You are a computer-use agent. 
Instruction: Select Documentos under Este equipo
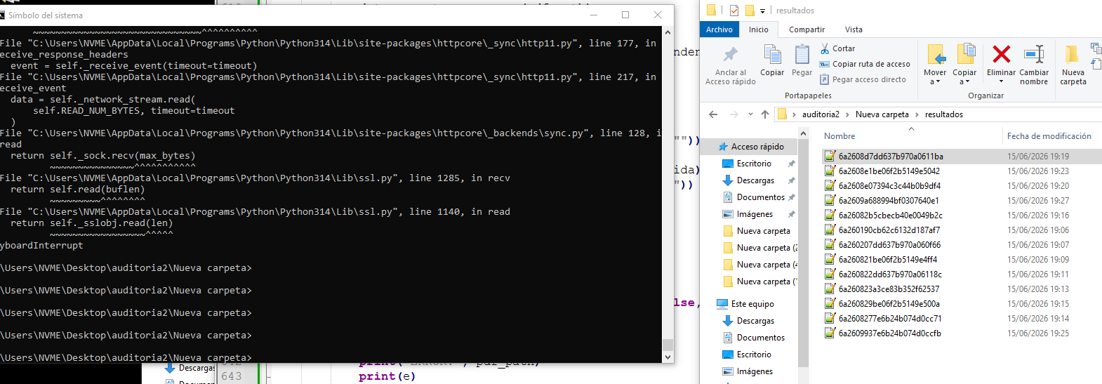click(x=761, y=338)
